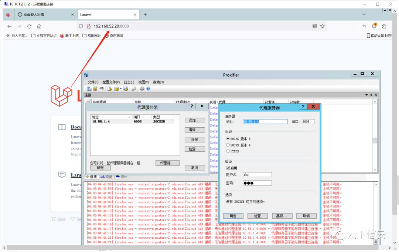Click Proxifier new profile toolbar icon
Image resolution: width=399 pixels, height=252 pixels.
coord(109,89)
